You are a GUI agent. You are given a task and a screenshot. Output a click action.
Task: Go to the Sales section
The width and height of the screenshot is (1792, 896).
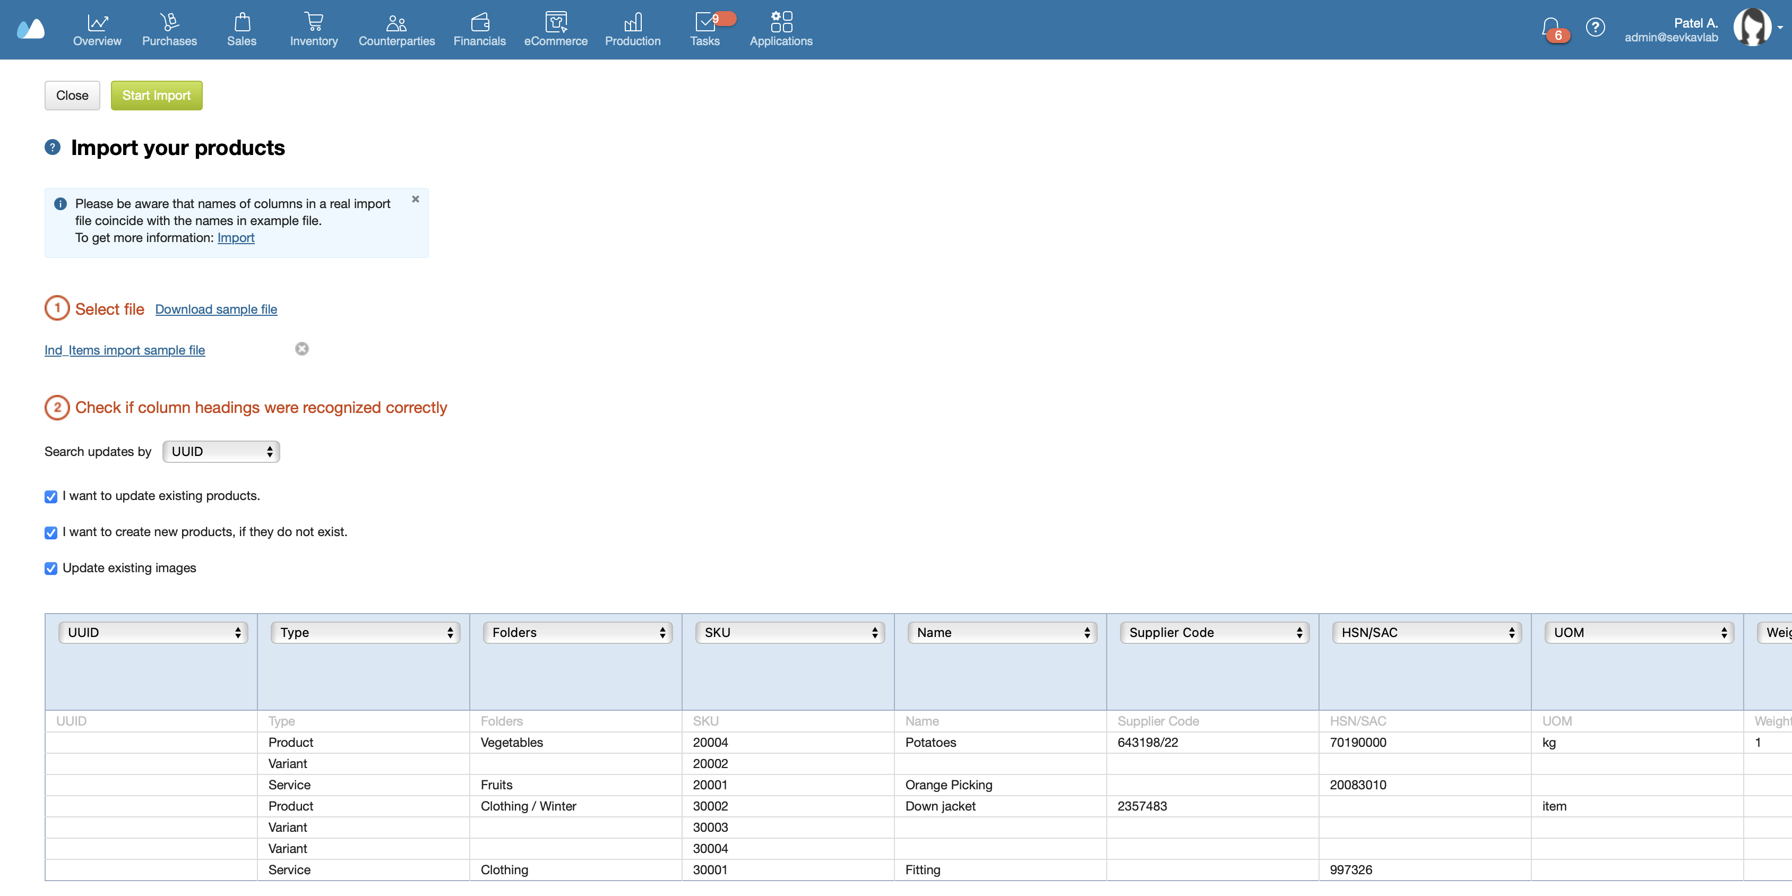(242, 30)
